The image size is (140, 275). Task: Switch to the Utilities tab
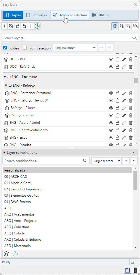coord(101,15)
